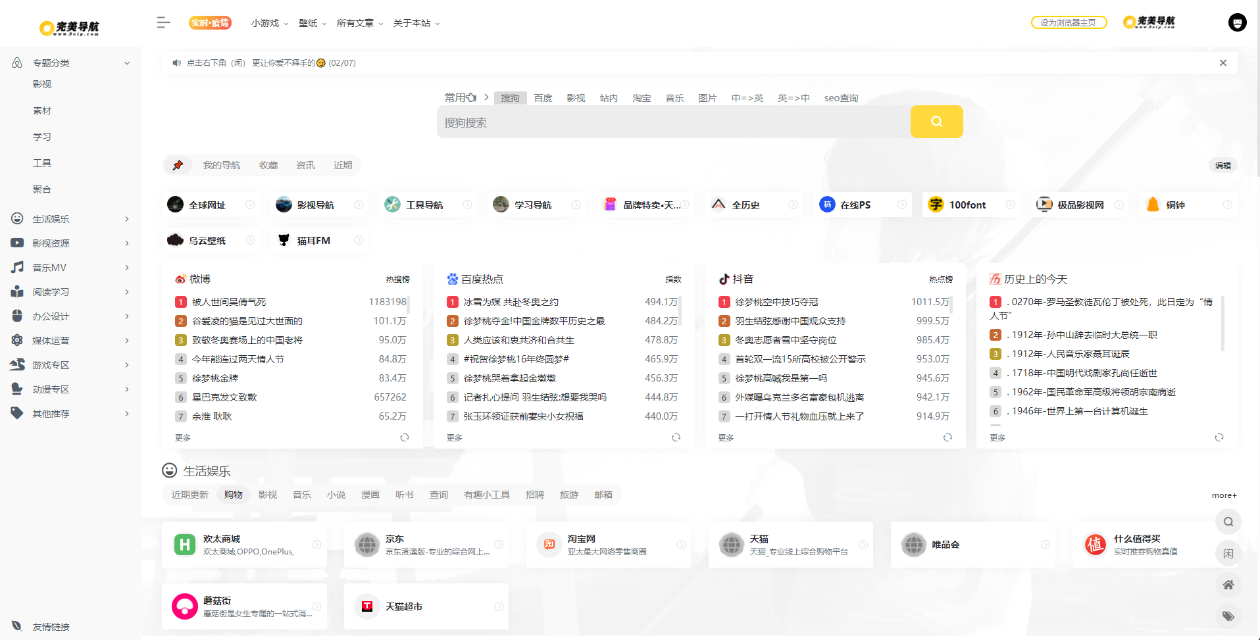Expand the 生活娱乐 sidebar category

(x=127, y=219)
